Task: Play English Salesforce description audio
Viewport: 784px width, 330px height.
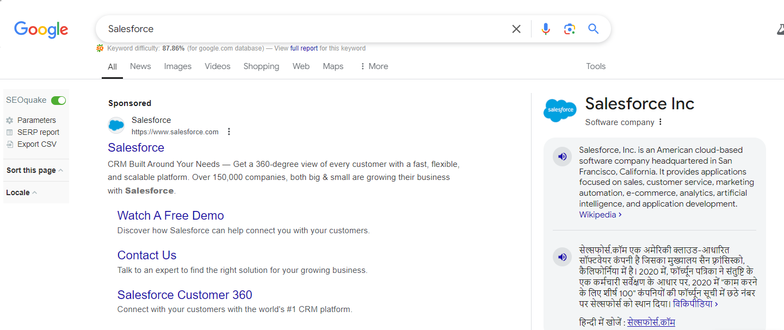Action: [x=563, y=157]
